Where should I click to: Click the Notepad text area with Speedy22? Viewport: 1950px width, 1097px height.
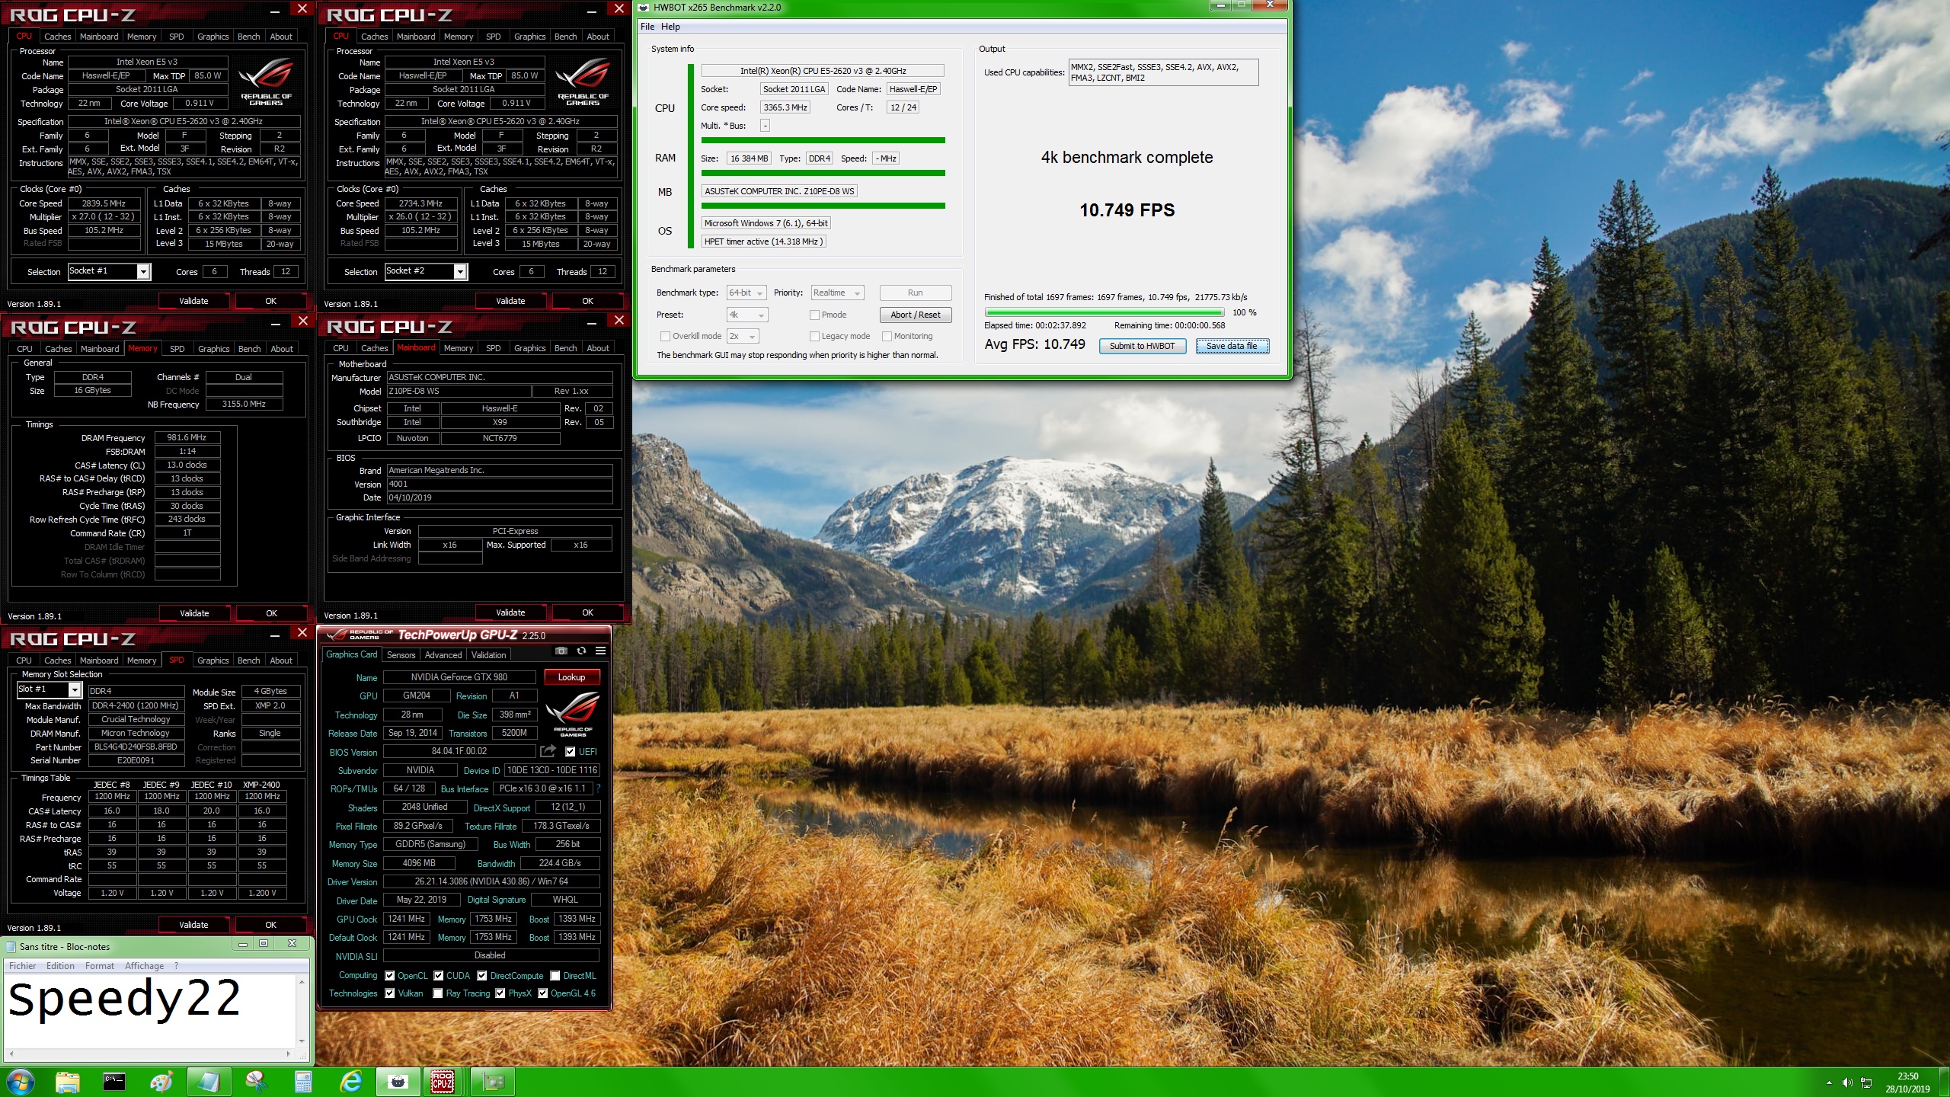click(x=150, y=1011)
